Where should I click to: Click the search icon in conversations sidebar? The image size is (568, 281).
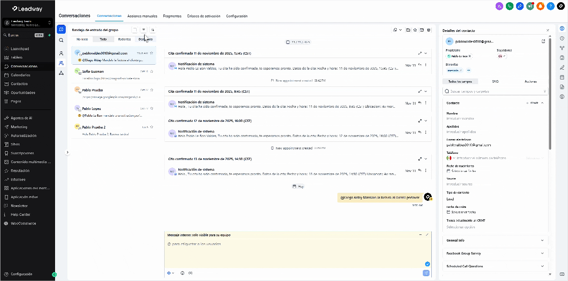point(61,40)
